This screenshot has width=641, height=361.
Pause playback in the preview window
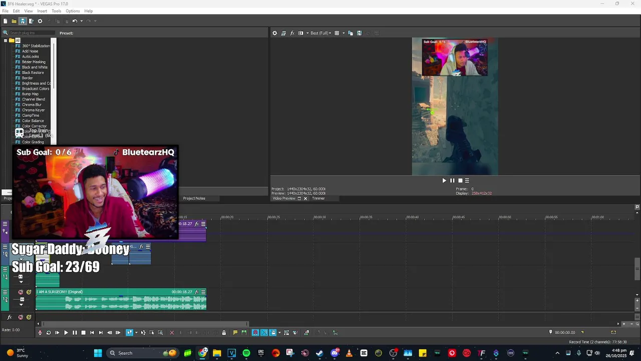click(x=452, y=180)
